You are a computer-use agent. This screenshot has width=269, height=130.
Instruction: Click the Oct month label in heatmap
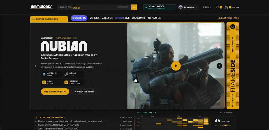(200, 116)
